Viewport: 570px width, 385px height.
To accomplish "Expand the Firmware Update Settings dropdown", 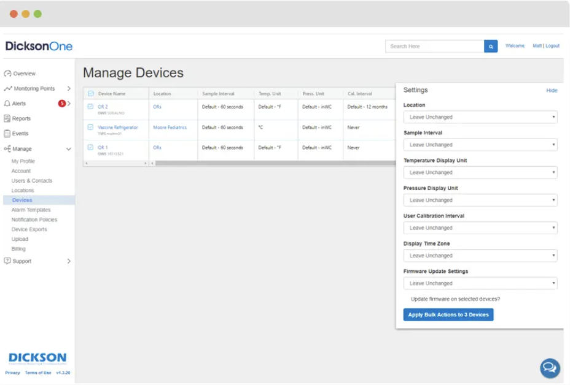I will coord(480,283).
